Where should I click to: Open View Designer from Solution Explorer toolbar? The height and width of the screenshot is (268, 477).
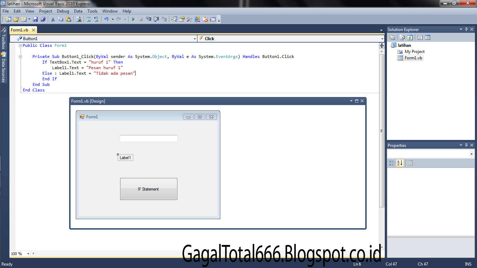coord(428,37)
